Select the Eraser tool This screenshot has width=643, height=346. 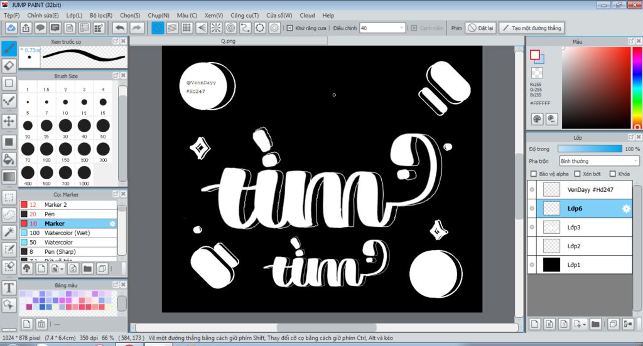click(9, 66)
